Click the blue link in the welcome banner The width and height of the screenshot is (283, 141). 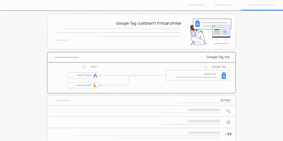coord(61,40)
